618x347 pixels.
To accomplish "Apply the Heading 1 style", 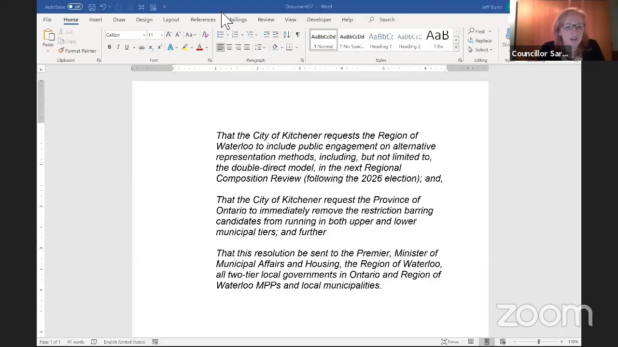I will pos(381,40).
